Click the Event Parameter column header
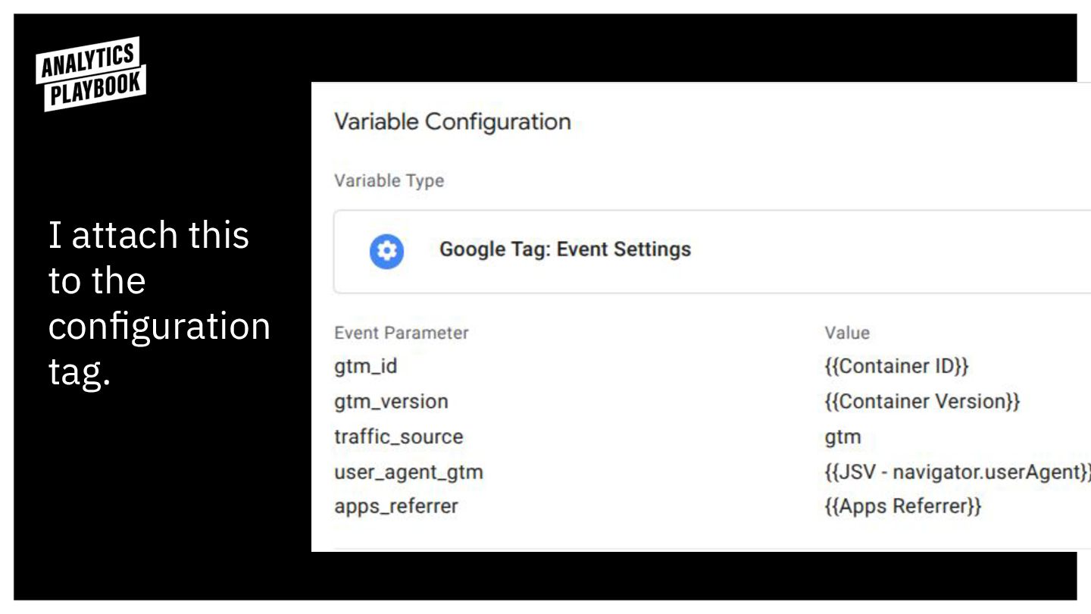 (402, 333)
